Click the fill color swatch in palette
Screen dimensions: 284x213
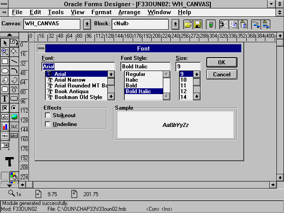pyautogui.click(x=14, y=176)
